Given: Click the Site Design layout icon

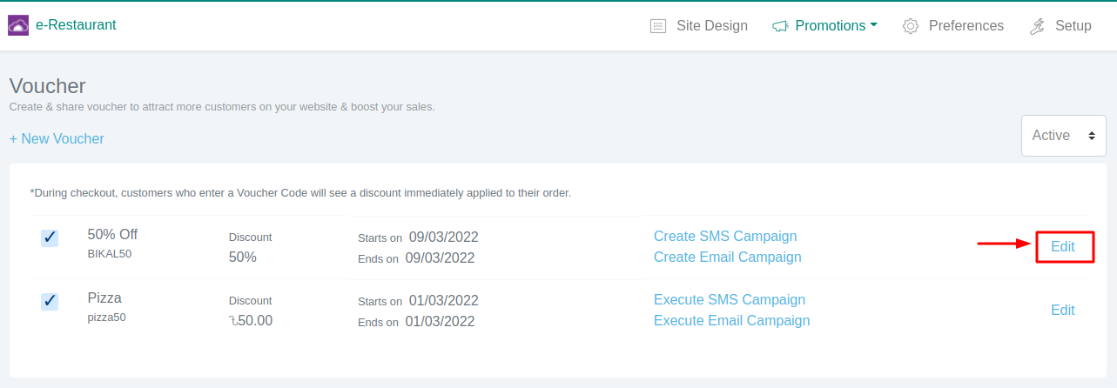Looking at the screenshot, I should (658, 26).
